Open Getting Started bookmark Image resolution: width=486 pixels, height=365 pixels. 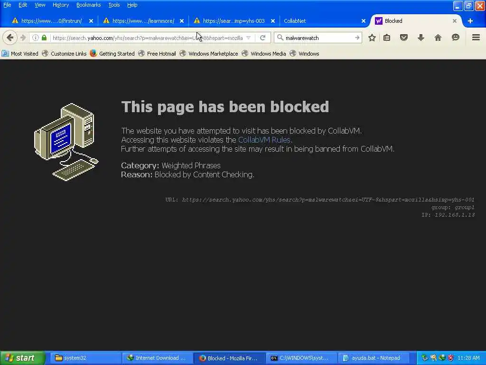112,53
